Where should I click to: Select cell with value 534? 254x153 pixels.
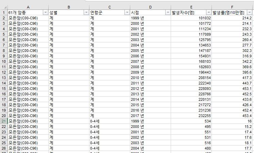[x=191, y=121]
